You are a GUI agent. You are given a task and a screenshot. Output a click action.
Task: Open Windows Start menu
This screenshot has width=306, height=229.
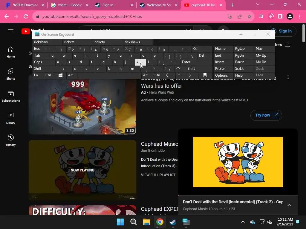point(120,222)
